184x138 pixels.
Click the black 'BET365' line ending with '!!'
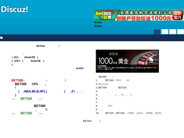click(40, 108)
